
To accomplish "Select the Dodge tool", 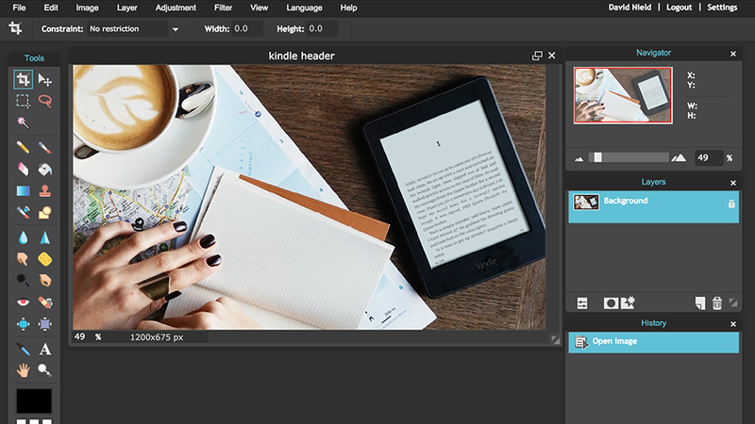I will [x=23, y=280].
